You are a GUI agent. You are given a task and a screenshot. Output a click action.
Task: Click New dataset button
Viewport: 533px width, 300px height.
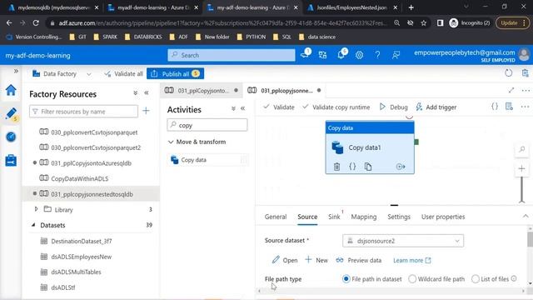[316, 261]
